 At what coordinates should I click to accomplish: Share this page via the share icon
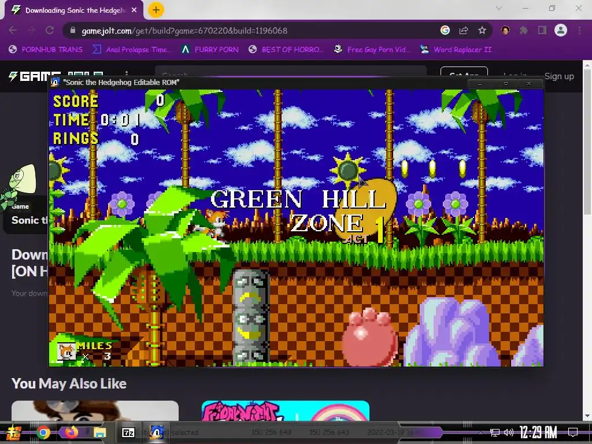(x=464, y=30)
